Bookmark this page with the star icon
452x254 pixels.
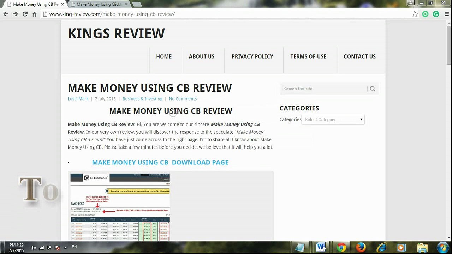pos(415,14)
